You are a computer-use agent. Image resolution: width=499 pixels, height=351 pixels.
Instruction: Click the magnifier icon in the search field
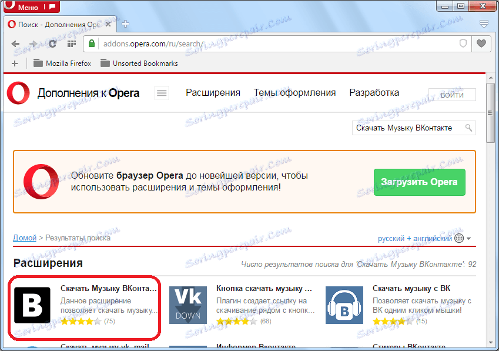pyautogui.click(x=468, y=128)
